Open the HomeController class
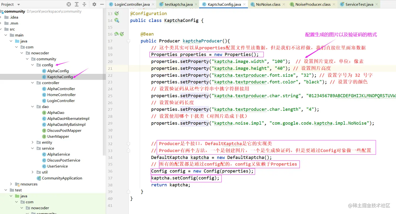The width and height of the screenshot is (396, 214). 62,95
